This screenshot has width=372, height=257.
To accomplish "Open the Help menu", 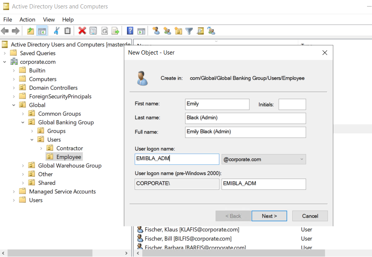I will click(x=68, y=20).
